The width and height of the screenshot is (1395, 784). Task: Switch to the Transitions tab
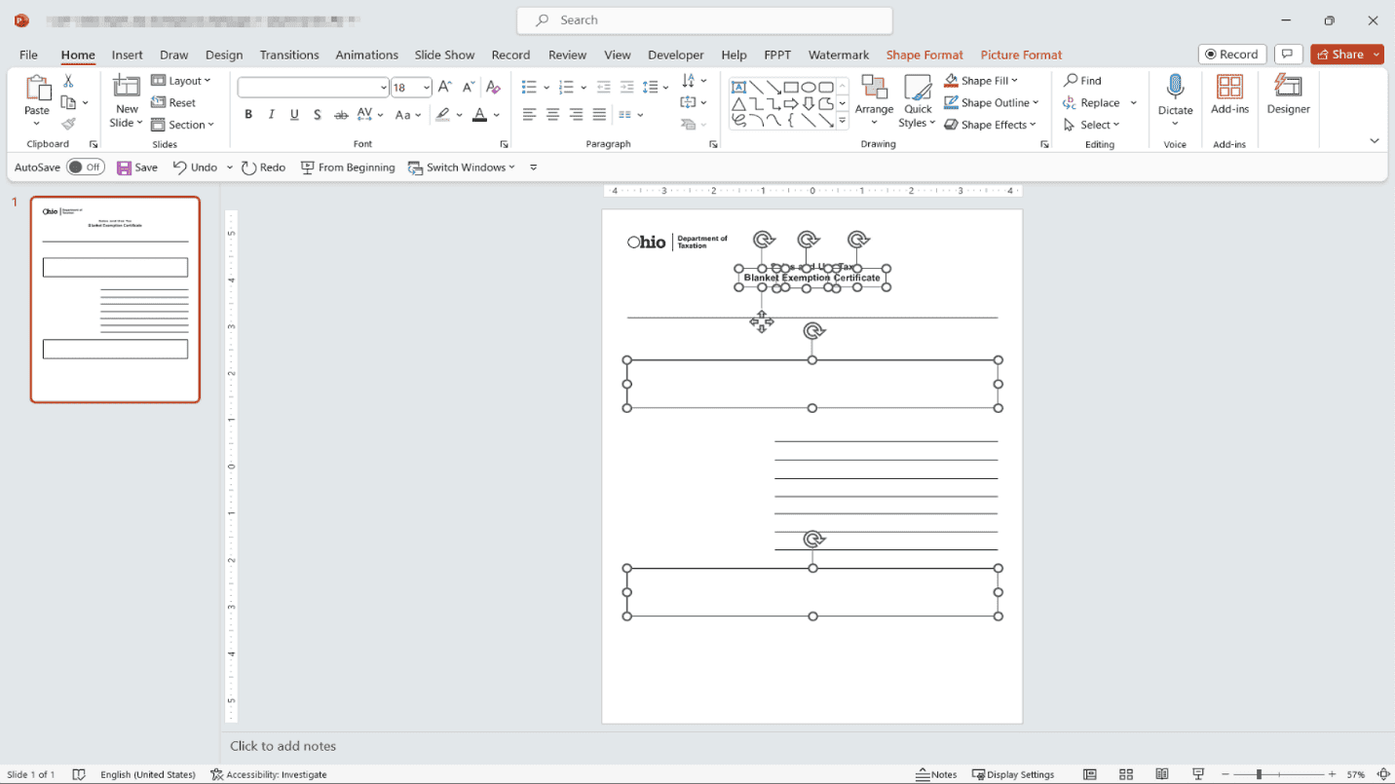tap(289, 55)
